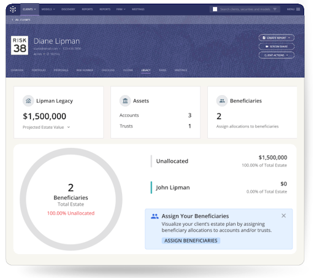Select Diane Lipman's client name heading

tap(56, 41)
